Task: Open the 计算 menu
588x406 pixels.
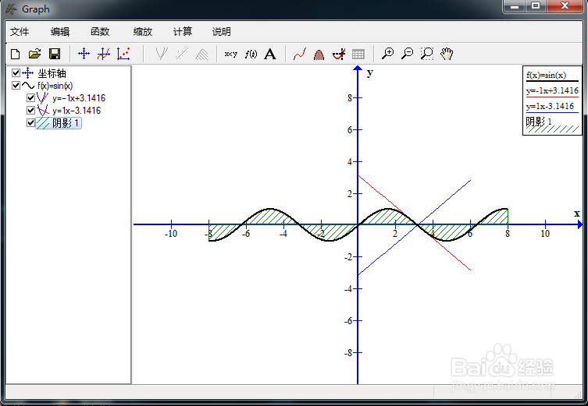Action: pos(183,32)
